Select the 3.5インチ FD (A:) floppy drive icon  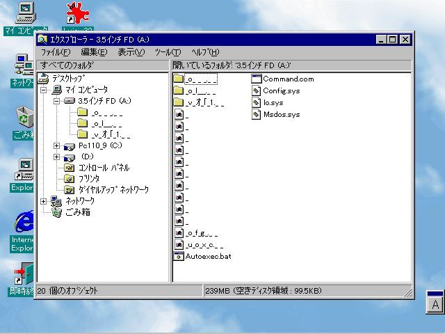[70, 101]
